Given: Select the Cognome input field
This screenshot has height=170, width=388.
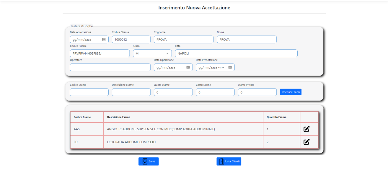Looking at the screenshot, I should coord(184,39).
